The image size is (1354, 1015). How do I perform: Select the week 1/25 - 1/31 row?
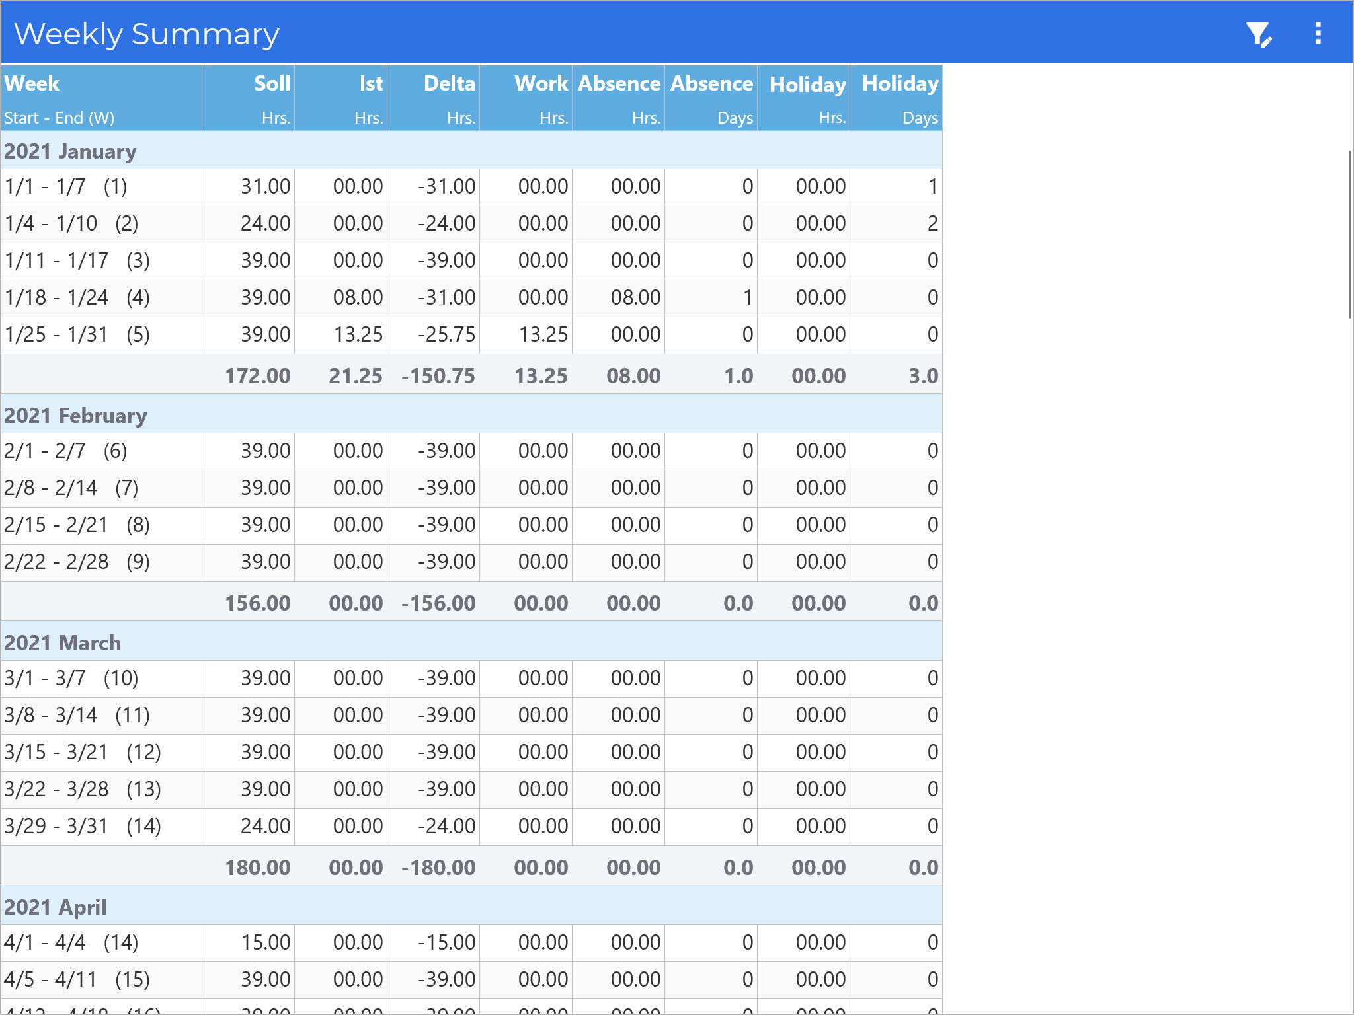(x=77, y=335)
